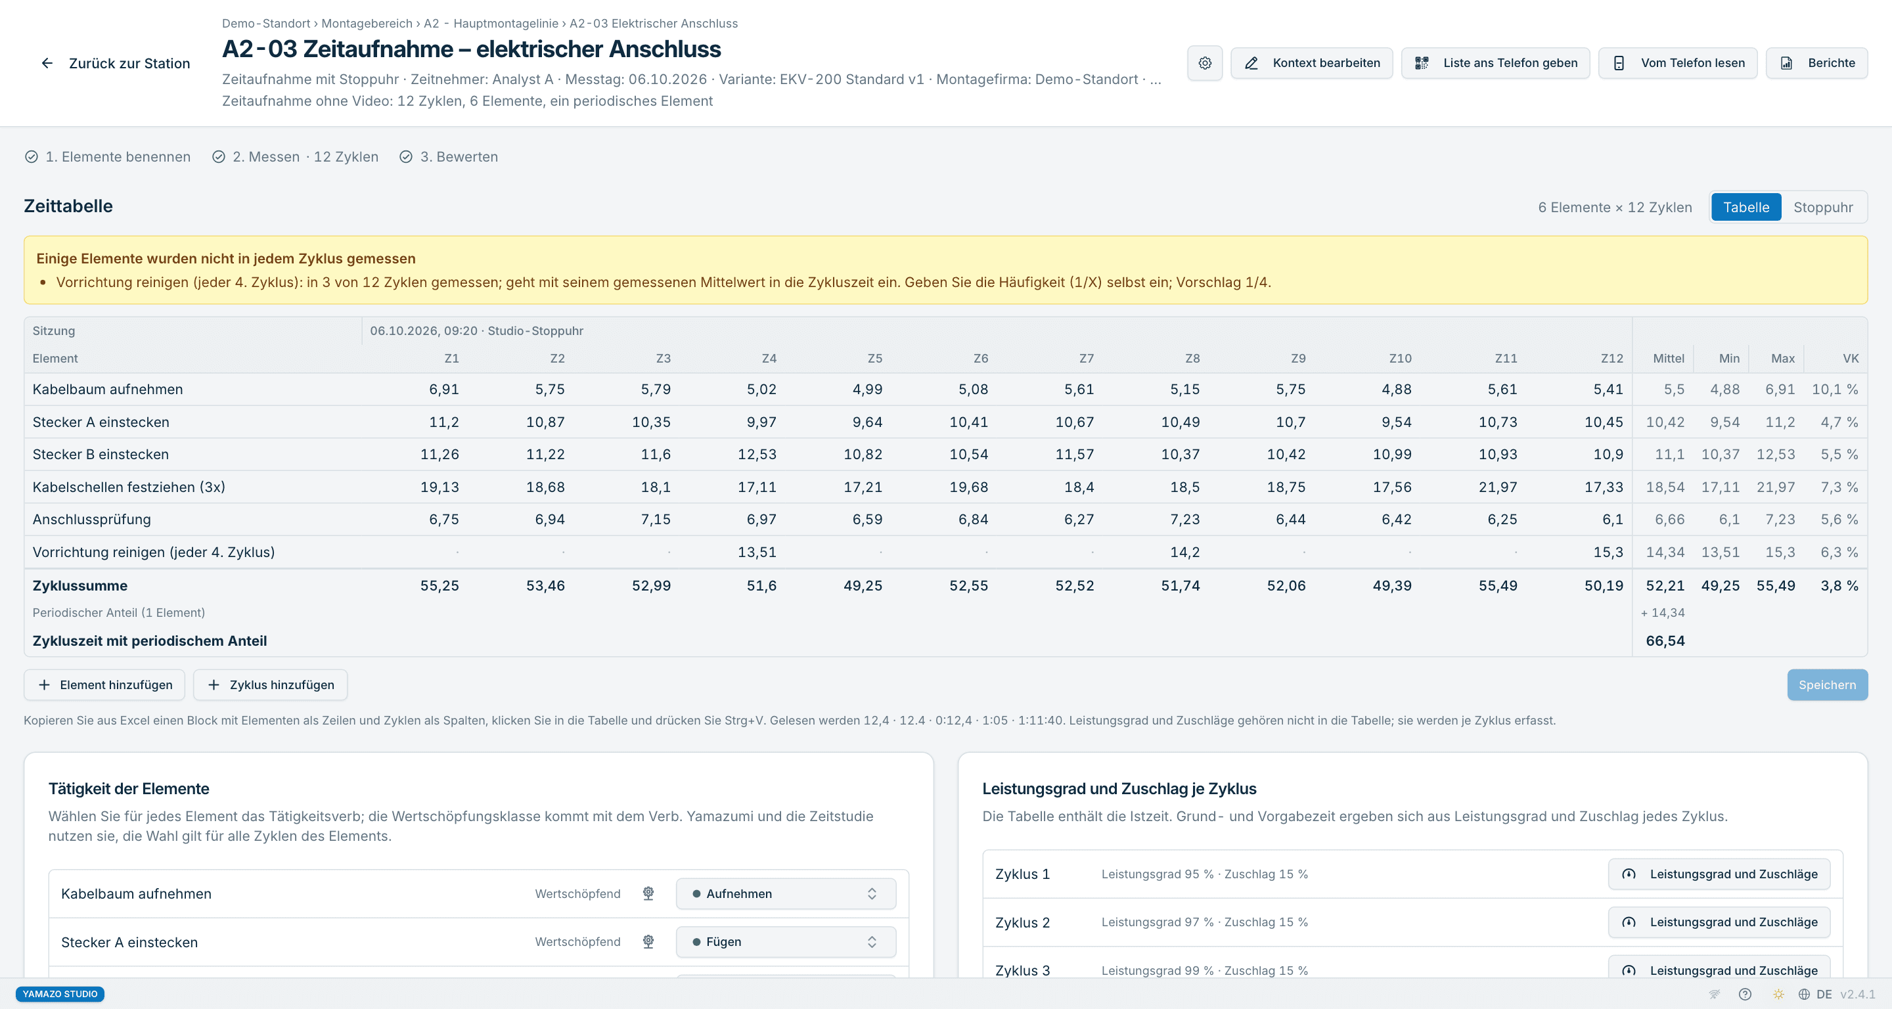Select the Tabelle view tab
The width and height of the screenshot is (1892, 1009).
1746,207
